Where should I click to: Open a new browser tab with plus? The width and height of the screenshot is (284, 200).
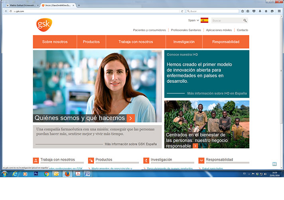click(x=79, y=6)
